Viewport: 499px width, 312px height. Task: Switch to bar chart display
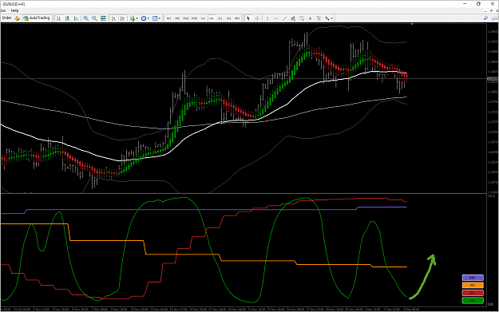coord(59,18)
